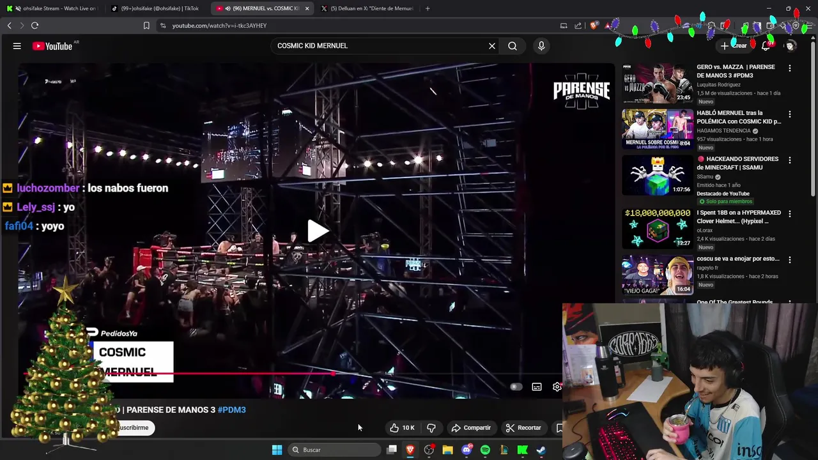Open VIEJO GAGA coscu video thumbnail
818x460 pixels.
click(x=658, y=275)
